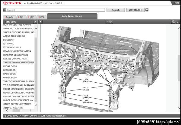
Task: Click the 1008 (39.69) dimension label
Action: coord(86,96)
